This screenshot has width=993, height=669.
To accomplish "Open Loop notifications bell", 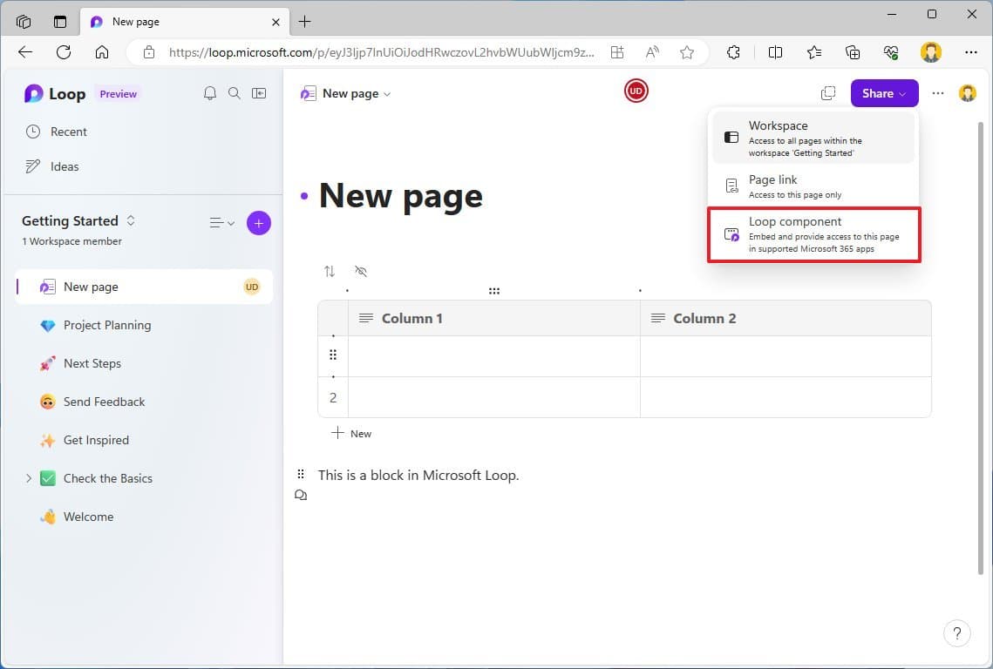I will click(209, 93).
